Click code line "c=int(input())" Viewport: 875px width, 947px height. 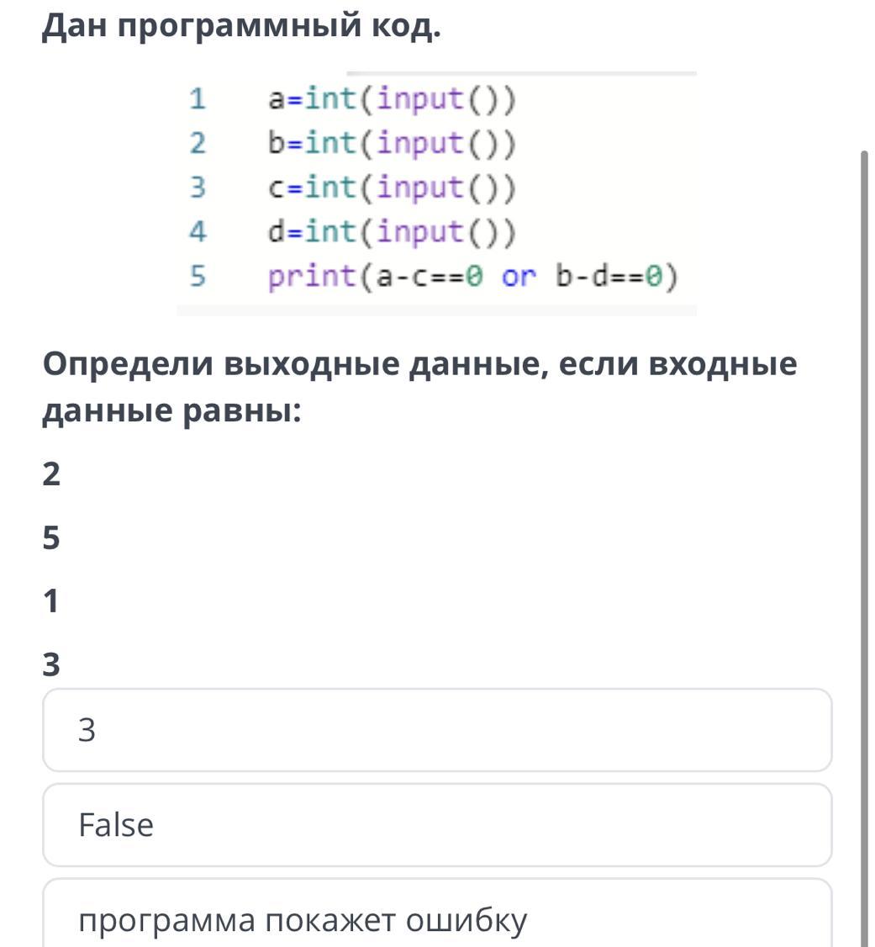[x=392, y=187]
